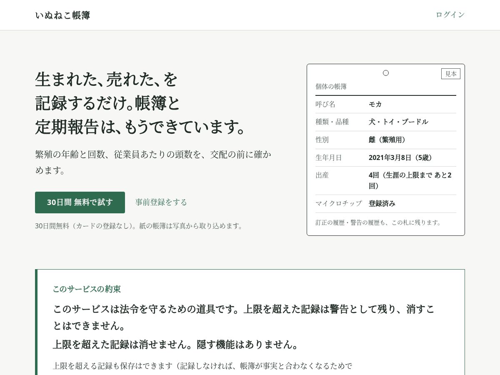
Task: Click the line 上限を超えた記録は消せません
Action: pos(176,344)
